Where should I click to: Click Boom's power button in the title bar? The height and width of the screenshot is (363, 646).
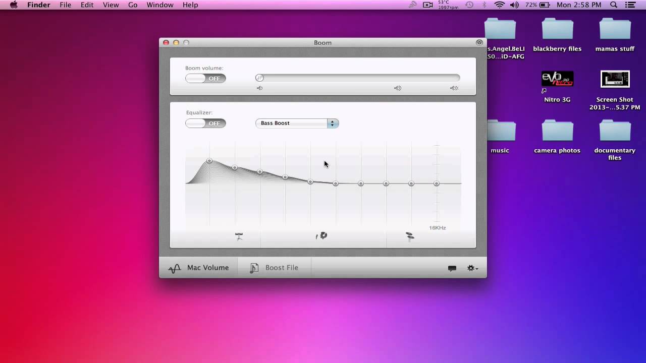pyautogui.click(x=479, y=42)
